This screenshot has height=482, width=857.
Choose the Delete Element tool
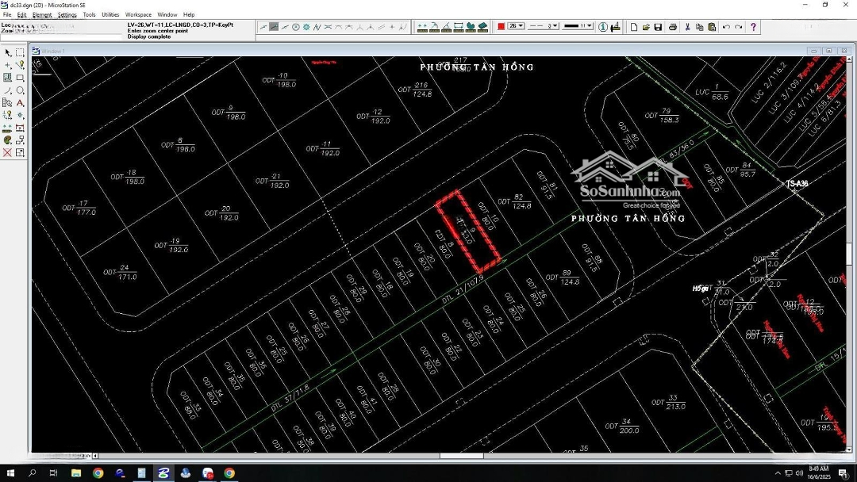point(8,153)
